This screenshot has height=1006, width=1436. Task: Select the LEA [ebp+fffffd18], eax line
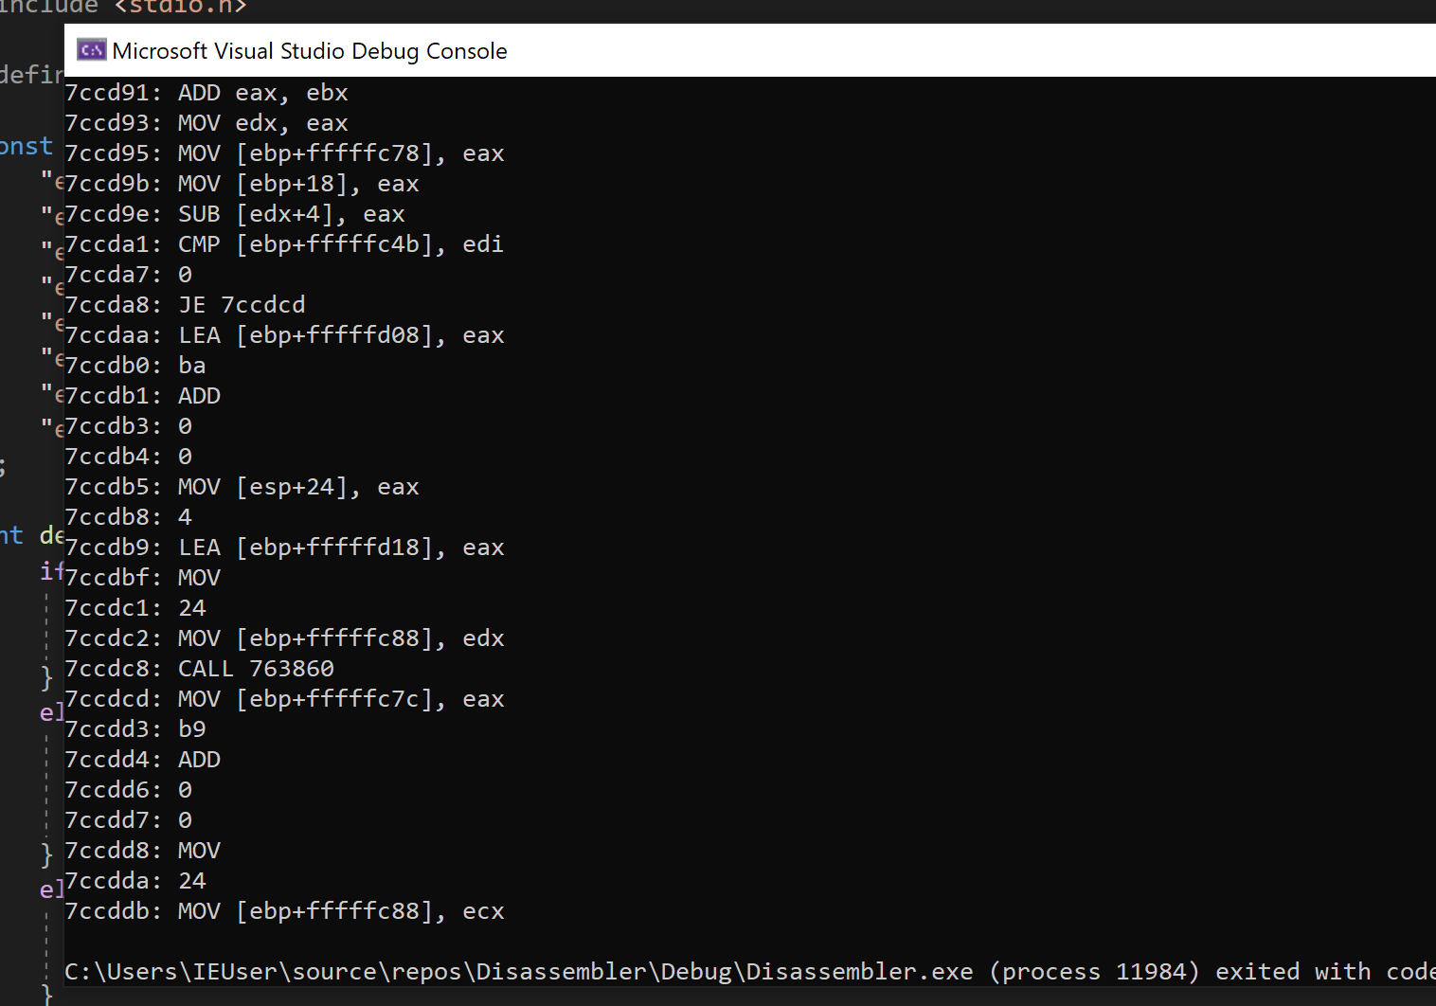click(x=284, y=548)
